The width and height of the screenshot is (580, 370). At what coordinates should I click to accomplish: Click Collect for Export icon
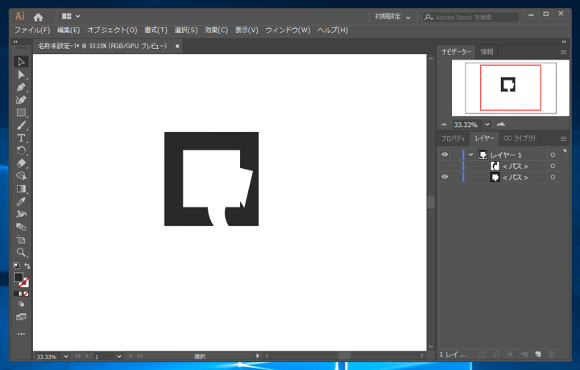tap(483, 355)
